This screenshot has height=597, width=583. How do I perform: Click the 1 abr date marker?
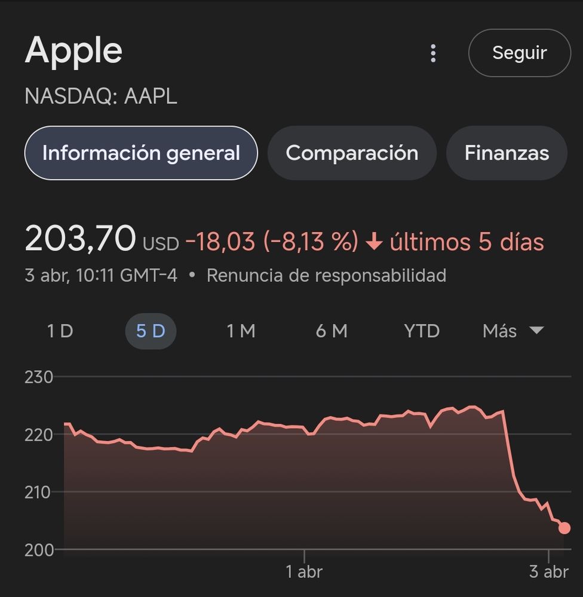[304, 571]
